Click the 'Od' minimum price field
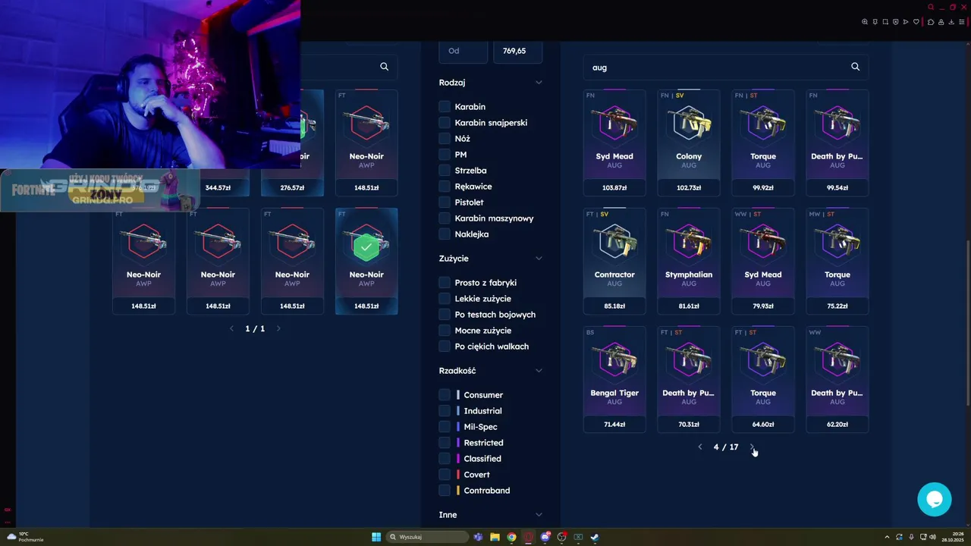The image size is (971, 546). [x=463, y=51]
